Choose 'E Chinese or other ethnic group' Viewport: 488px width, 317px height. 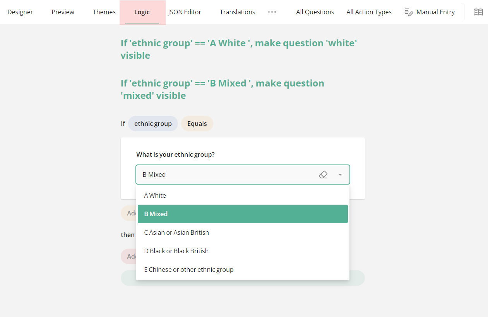[x=189, y=269]
